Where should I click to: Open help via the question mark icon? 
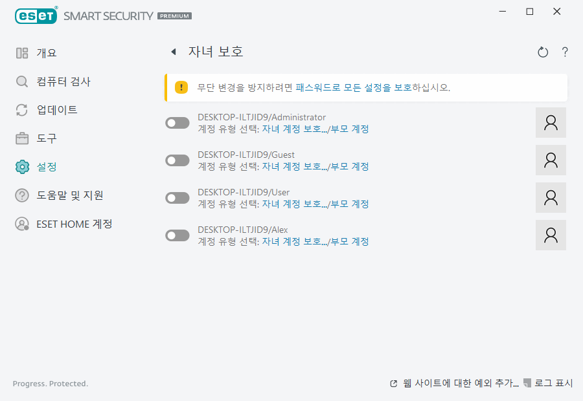click(x=564, y=52)
